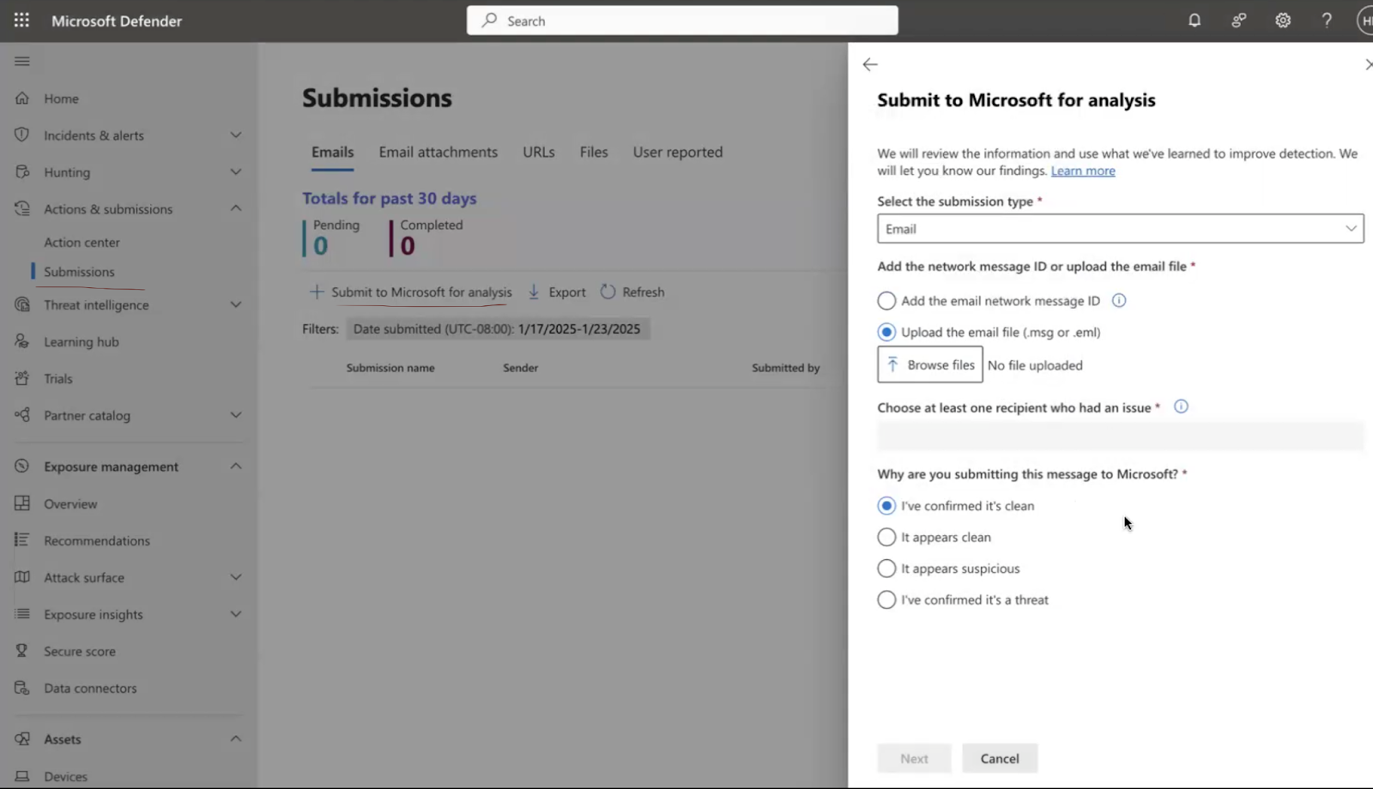Click the info icon beside network message ID
This screenshot has width=1373, height=789.
pos(1119,300)
